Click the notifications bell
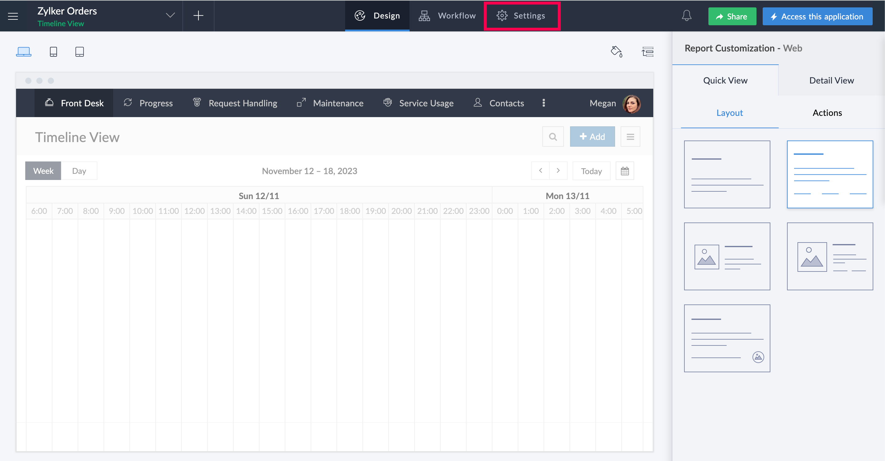The width and height of the screenshot is (885, 461). [x=687, y=15]
